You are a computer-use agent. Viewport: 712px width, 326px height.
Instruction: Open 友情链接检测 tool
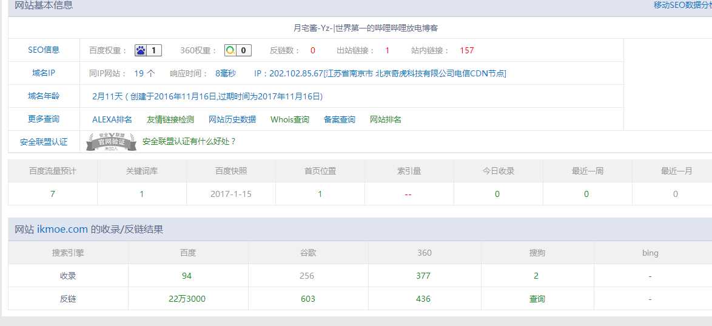170,120
